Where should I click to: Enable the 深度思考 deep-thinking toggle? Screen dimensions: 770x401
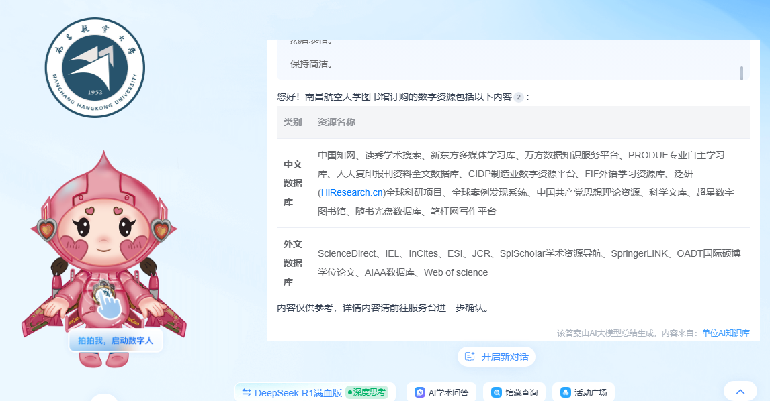(x=367, y=392)
